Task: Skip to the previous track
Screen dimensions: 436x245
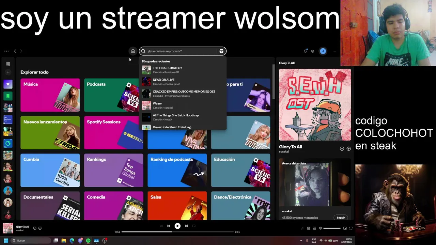Action: tap(169, 226)
